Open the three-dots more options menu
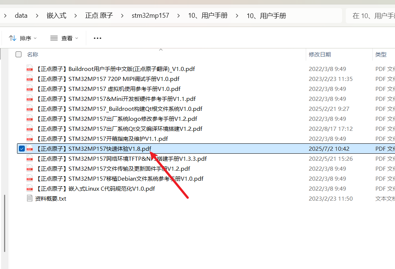 pos(97,38)
